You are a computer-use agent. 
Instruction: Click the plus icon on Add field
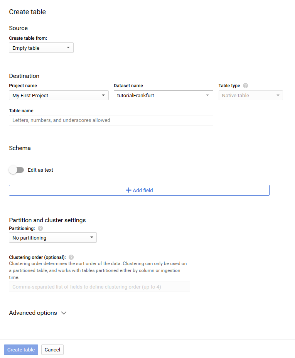[x=129, y=190]
